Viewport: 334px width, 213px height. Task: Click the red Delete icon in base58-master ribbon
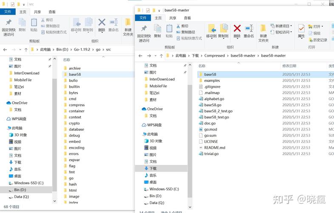tap(237, 29)
